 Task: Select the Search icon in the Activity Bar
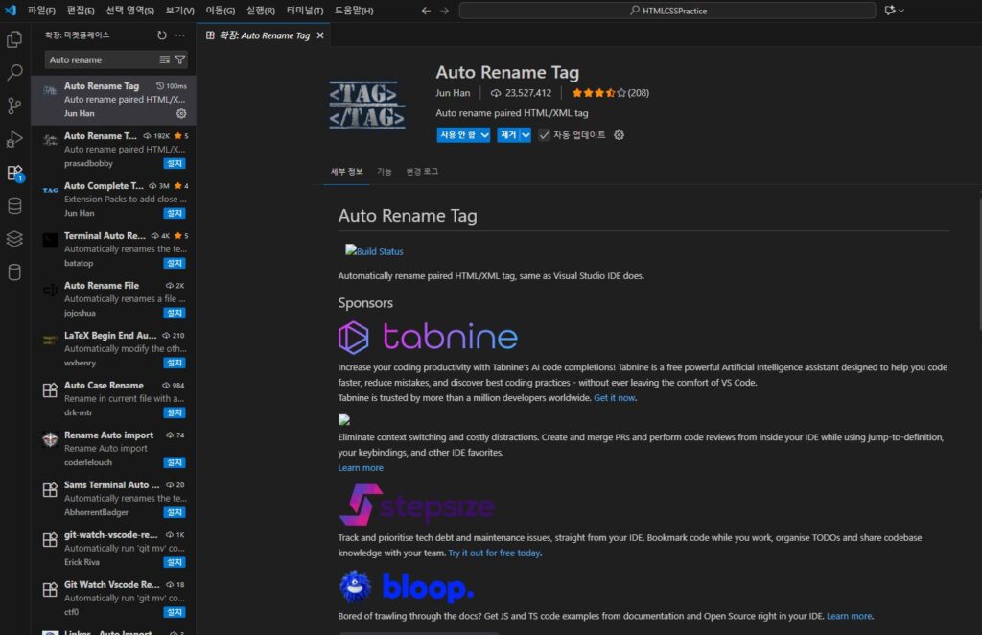coord(13,72)
